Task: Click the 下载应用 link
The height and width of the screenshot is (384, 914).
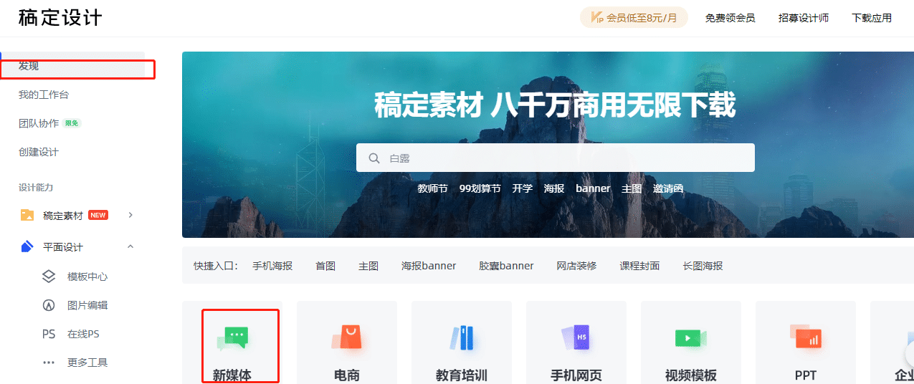Action: point(872,18)
